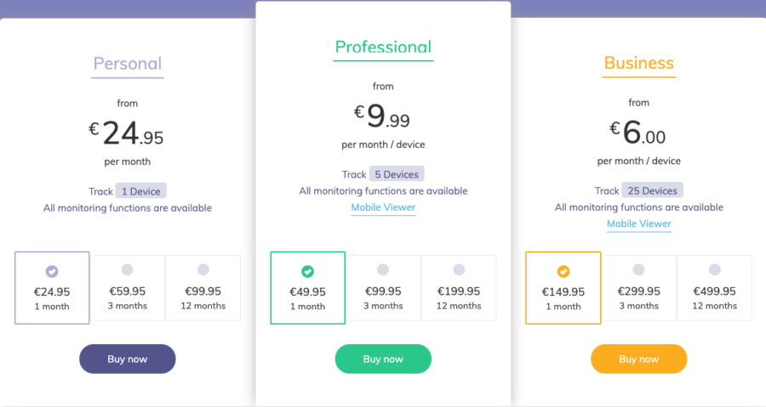Select the Business €149.95 1 month option
The height and width of the screenshot is (407, 766).
563,287
